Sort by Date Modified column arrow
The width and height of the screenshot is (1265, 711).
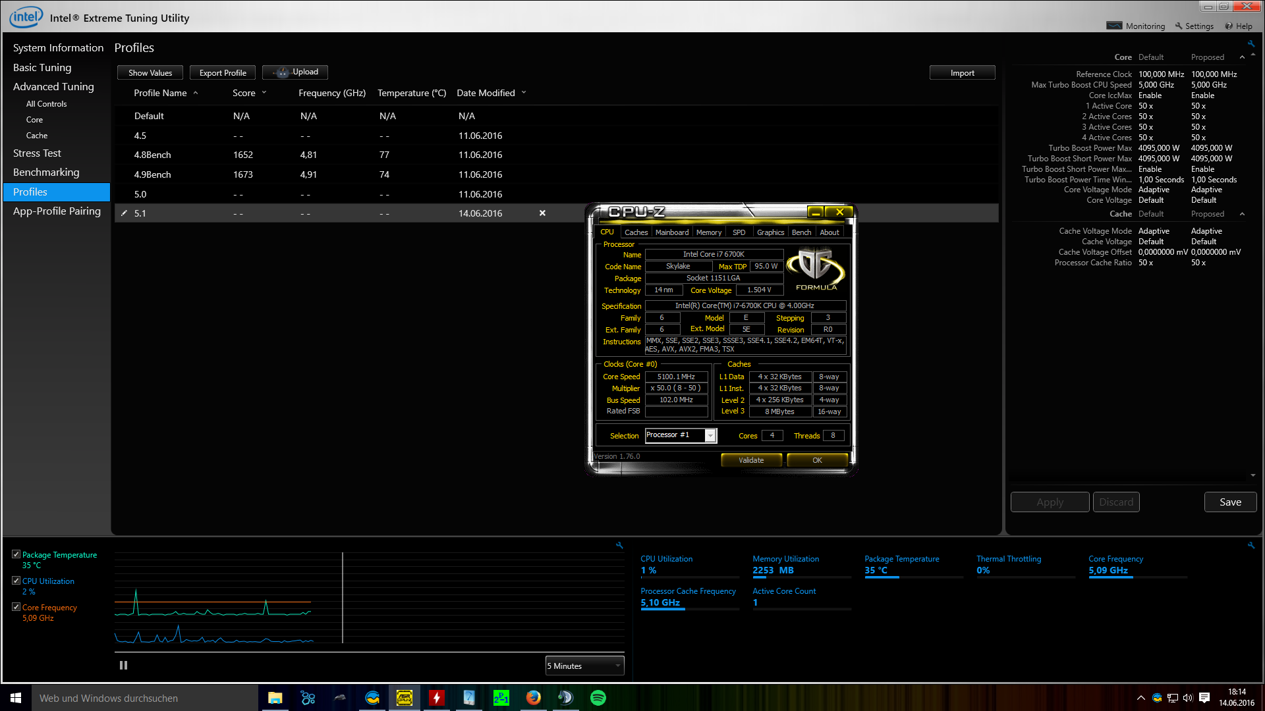point(524,93)
